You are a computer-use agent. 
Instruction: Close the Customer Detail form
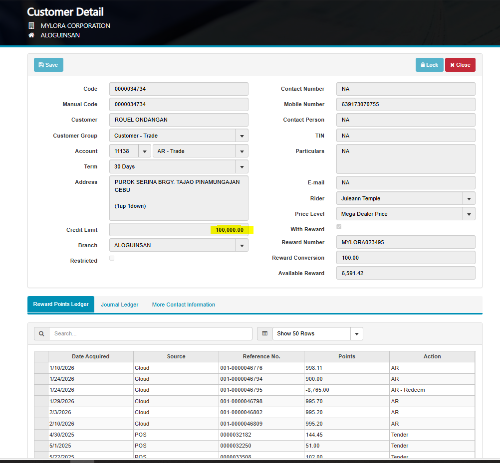(x=460, y=65)
